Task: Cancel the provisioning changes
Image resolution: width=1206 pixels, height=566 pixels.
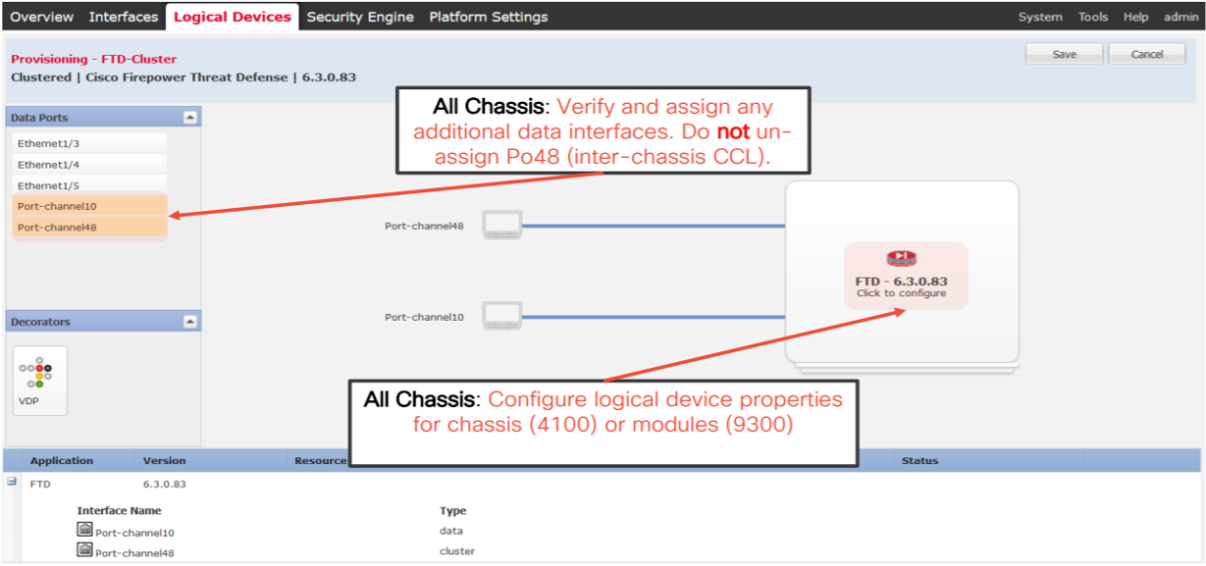Action: click(x=1147, y=54)
